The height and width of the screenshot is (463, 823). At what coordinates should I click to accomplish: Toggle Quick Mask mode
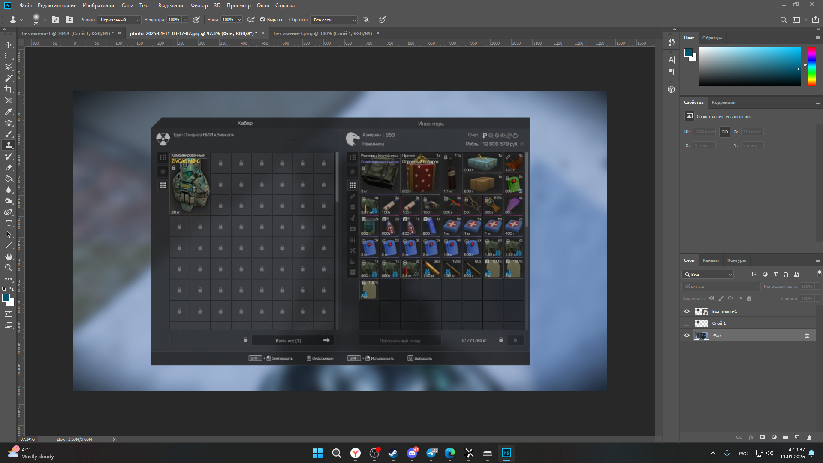click(9, 314)
